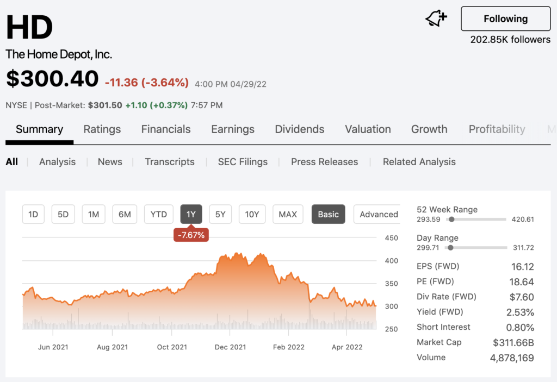This screenshot has height=382, width=557.
Task: Switch chart to 5Y range
Action: (220, 214)
